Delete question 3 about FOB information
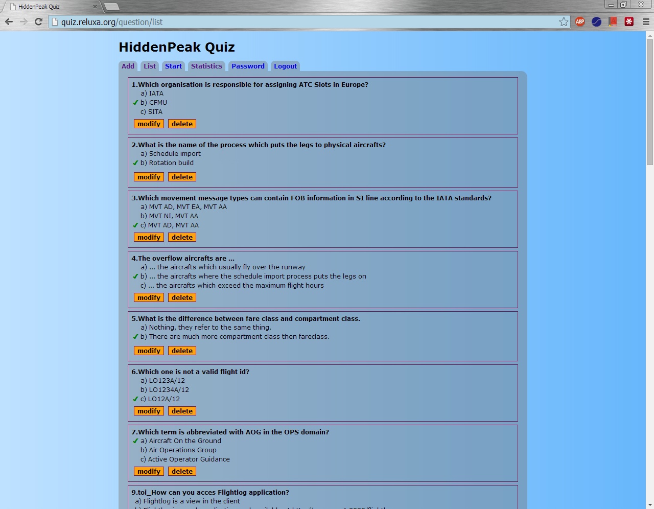 pos(182,237)
